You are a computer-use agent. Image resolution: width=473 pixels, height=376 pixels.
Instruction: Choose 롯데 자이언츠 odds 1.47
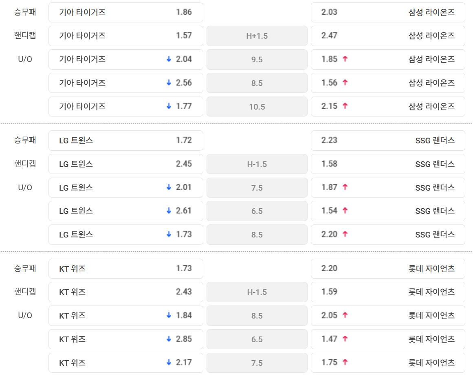coord(388,339)
